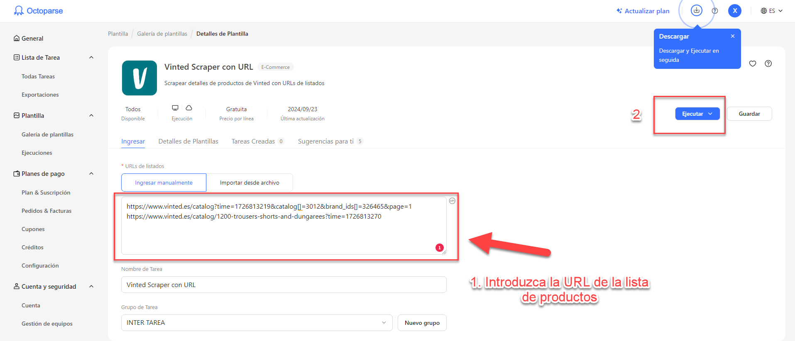Open the user avatar X menu

[735, 11]
